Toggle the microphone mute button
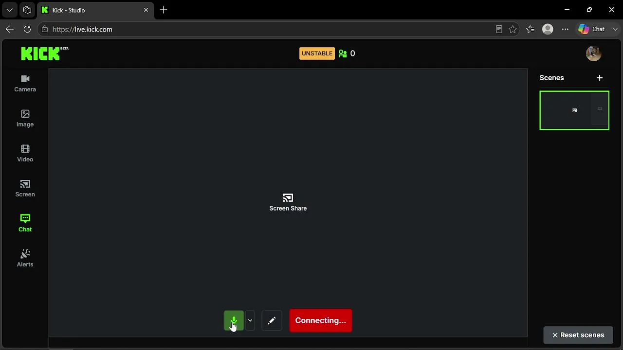This screenshot has height=350, width=623. click(x=234, y=321)
